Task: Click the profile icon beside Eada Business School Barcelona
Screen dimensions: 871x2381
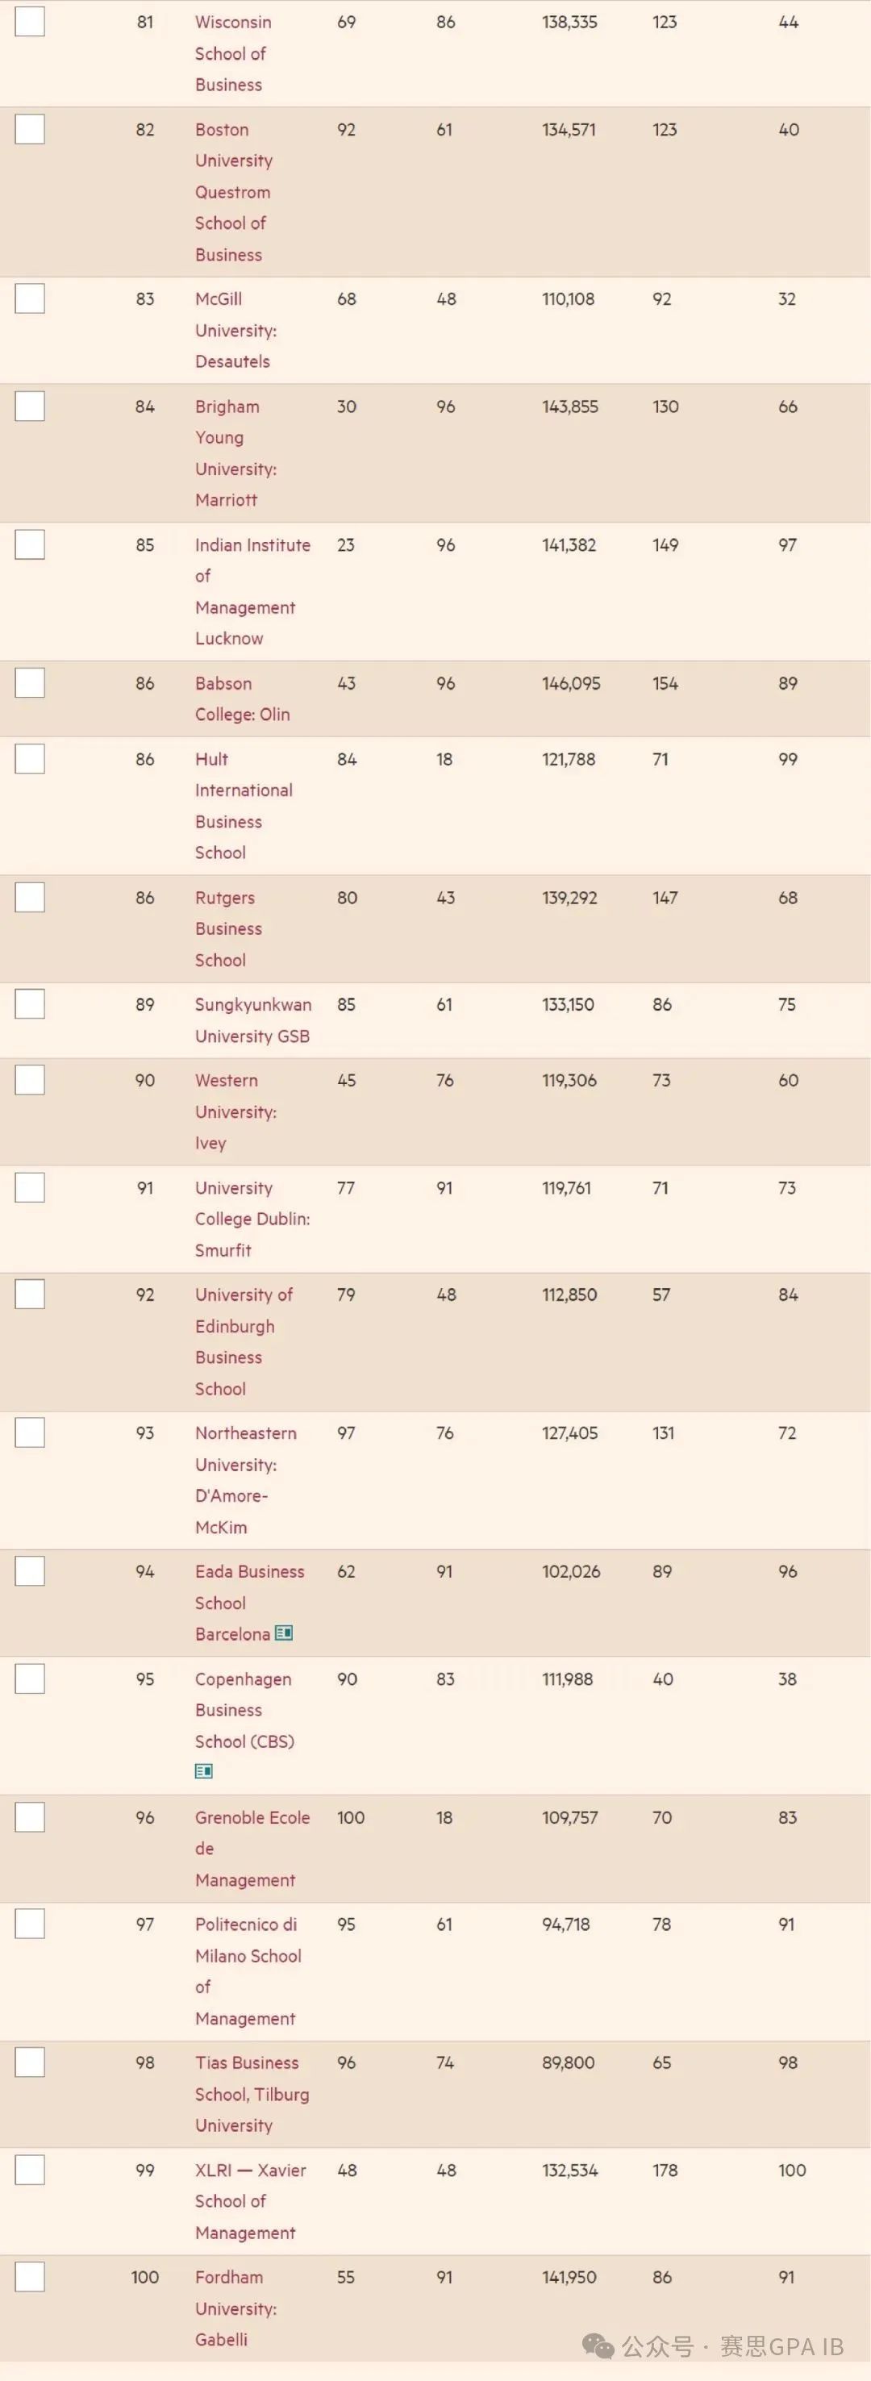Action: (x=284, y=1633)
